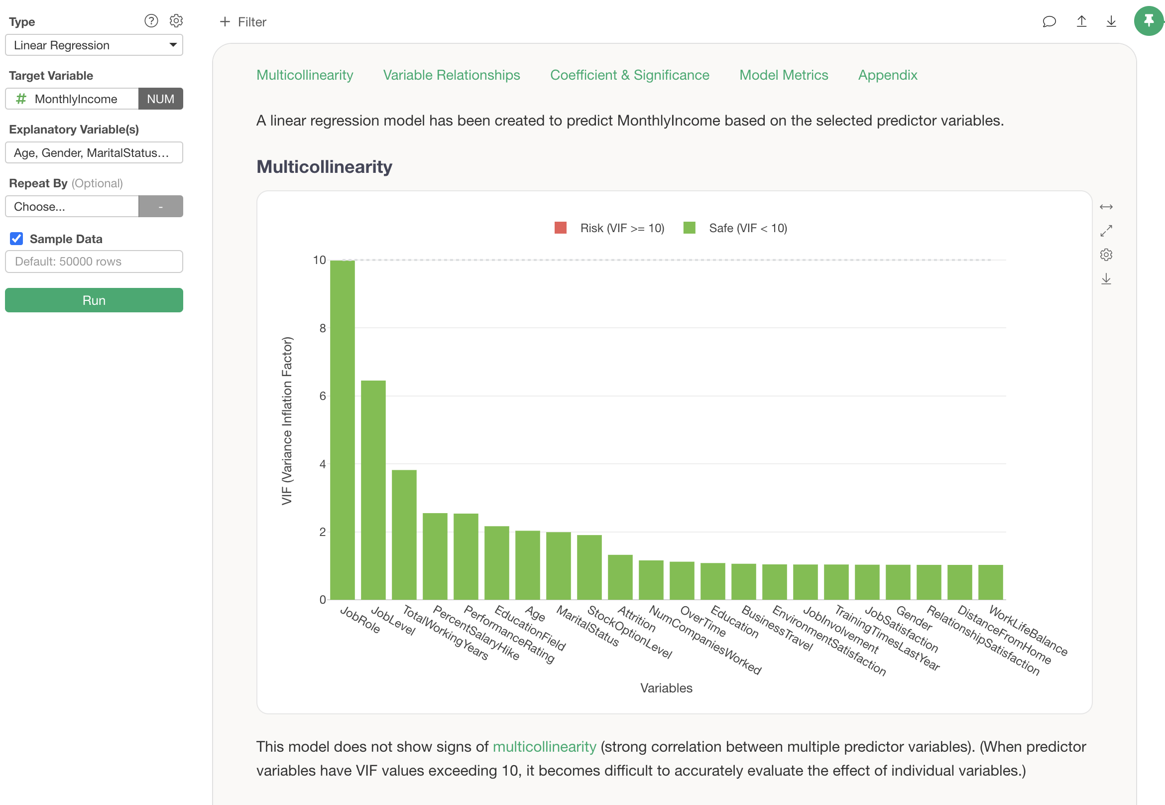Toggle Risk (VIF >= 10) legend item
This screenshot has width=1165, height=805.
[610, 228]
